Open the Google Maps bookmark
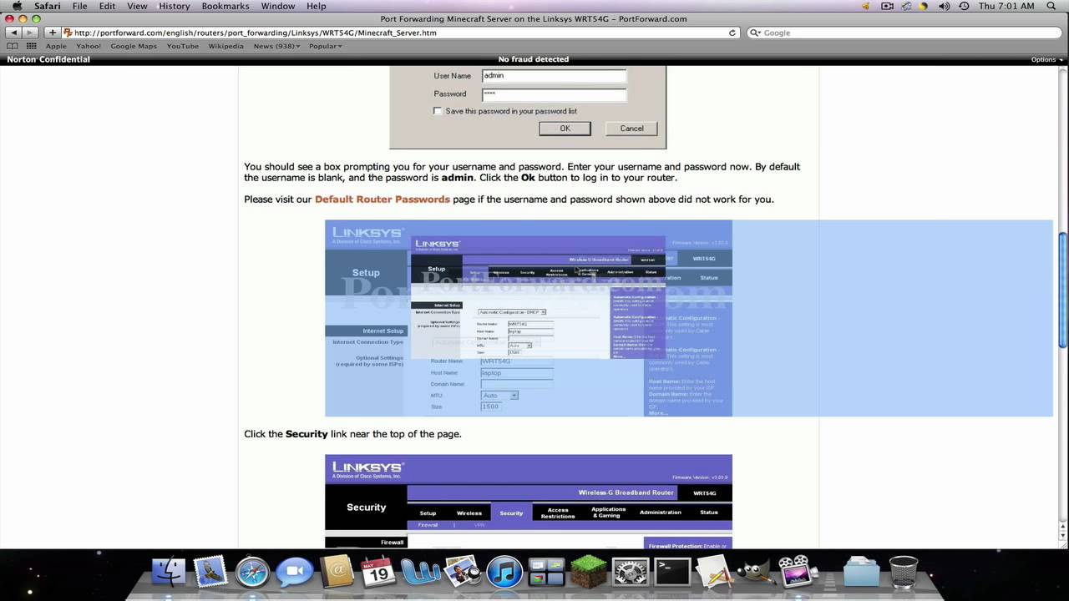1069x601 pixels. click(134, 46)
